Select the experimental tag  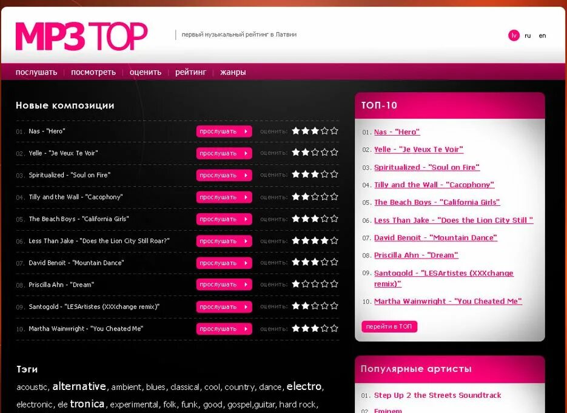[x=134, y=405]
